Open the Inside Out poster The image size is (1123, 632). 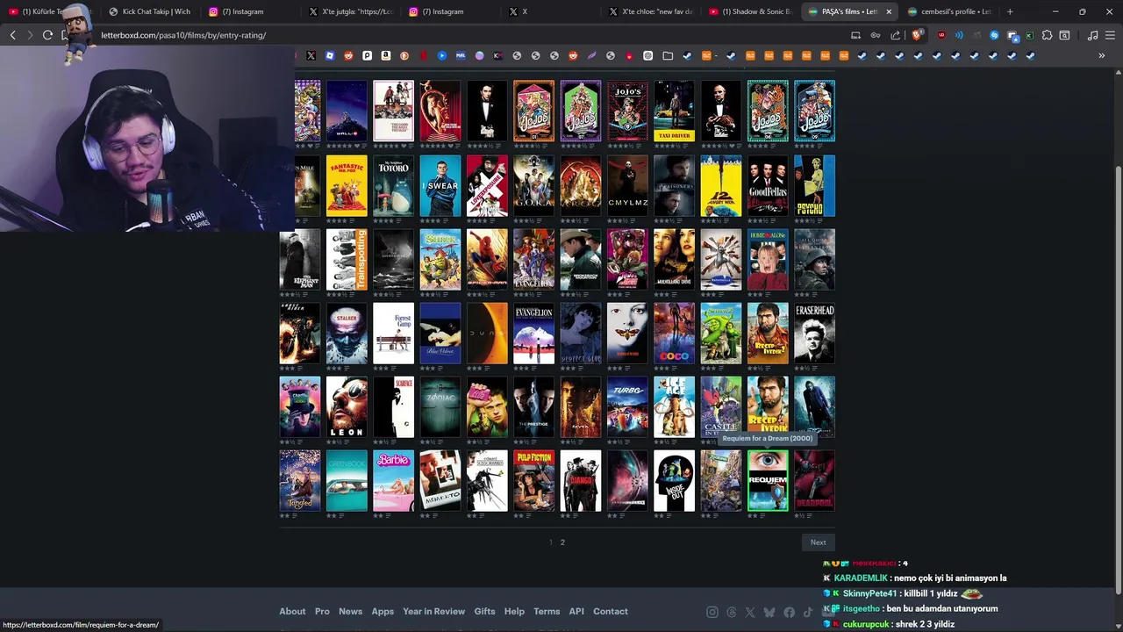pyautogui.click(x=674, y=480)
